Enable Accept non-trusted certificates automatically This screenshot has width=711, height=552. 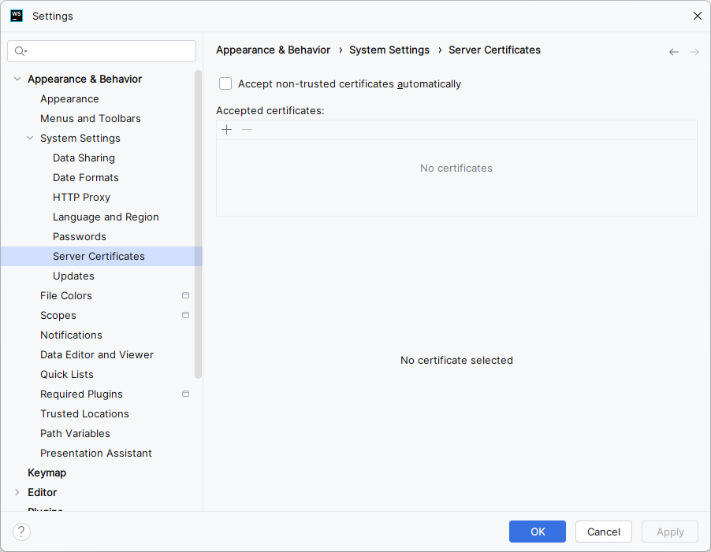[x=225, y=83]
